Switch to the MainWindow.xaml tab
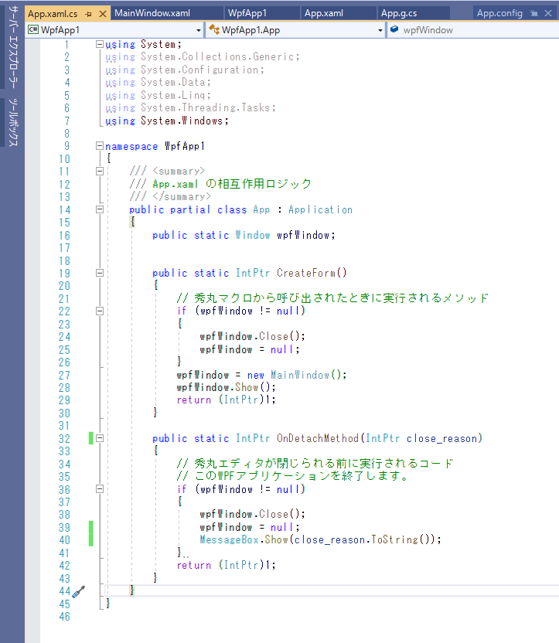This screenshot has height=643, width=559. point(152,13)
